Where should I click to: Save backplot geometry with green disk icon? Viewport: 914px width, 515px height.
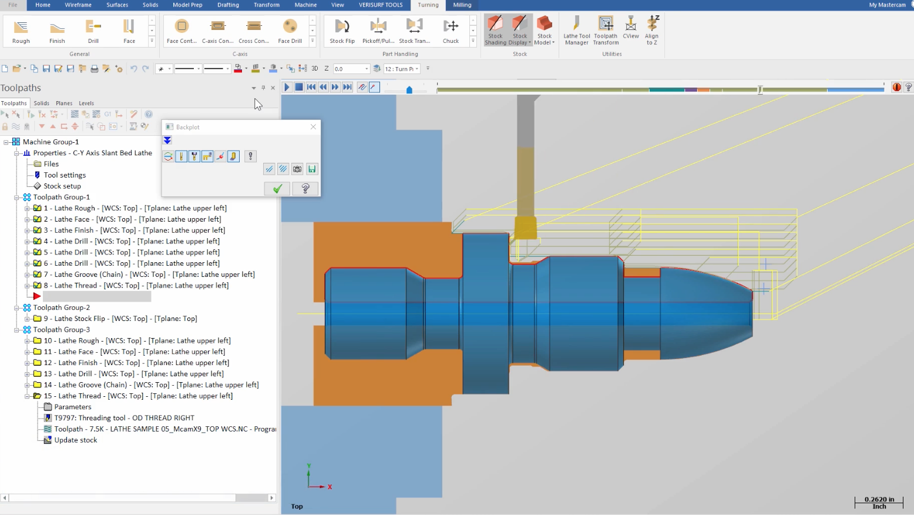coord(312,169)
